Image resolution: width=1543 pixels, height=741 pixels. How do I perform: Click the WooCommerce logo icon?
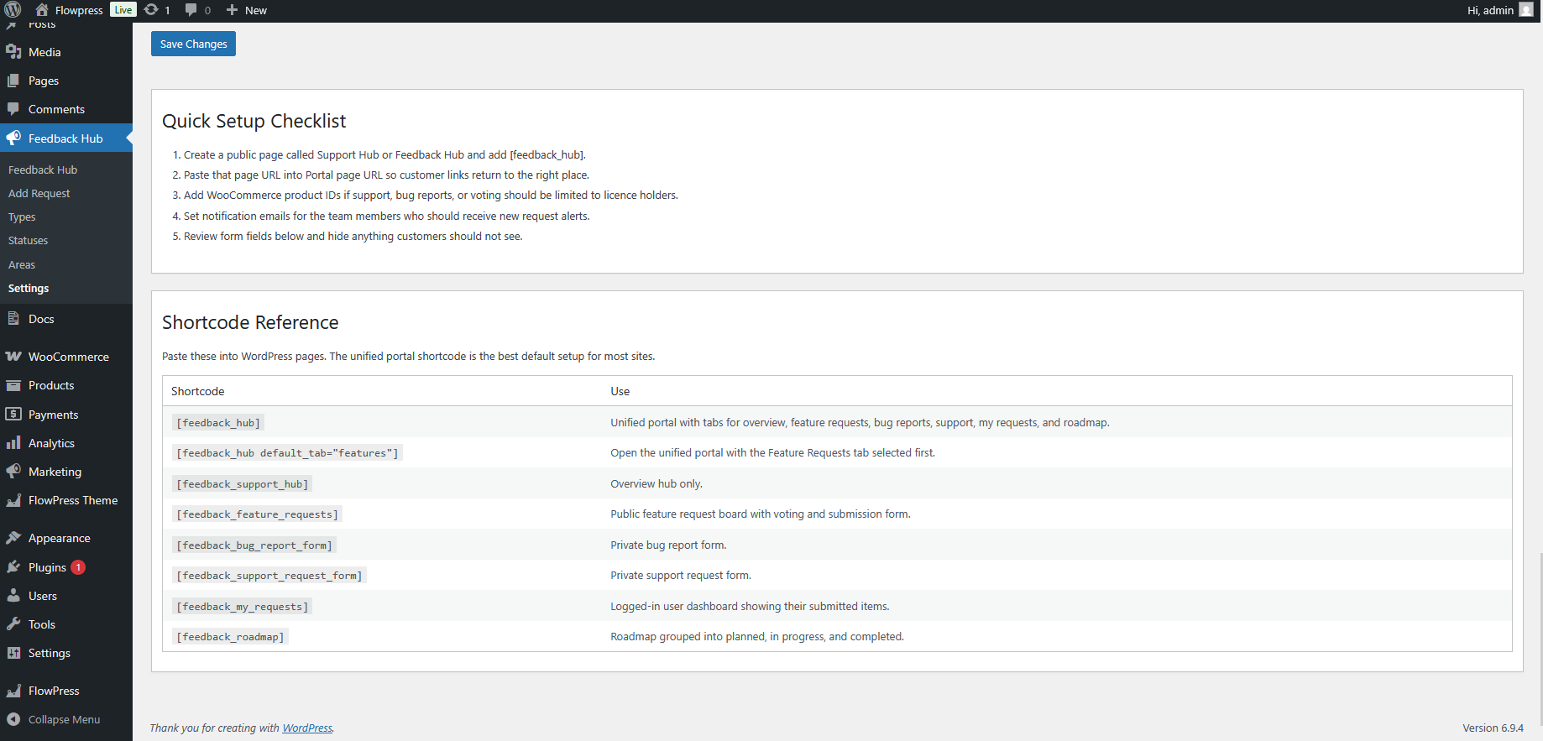13,357
